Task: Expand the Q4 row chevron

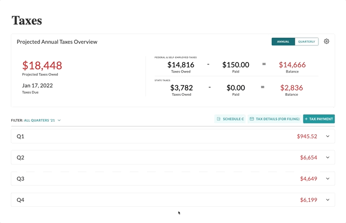Action: pos(328,200)
